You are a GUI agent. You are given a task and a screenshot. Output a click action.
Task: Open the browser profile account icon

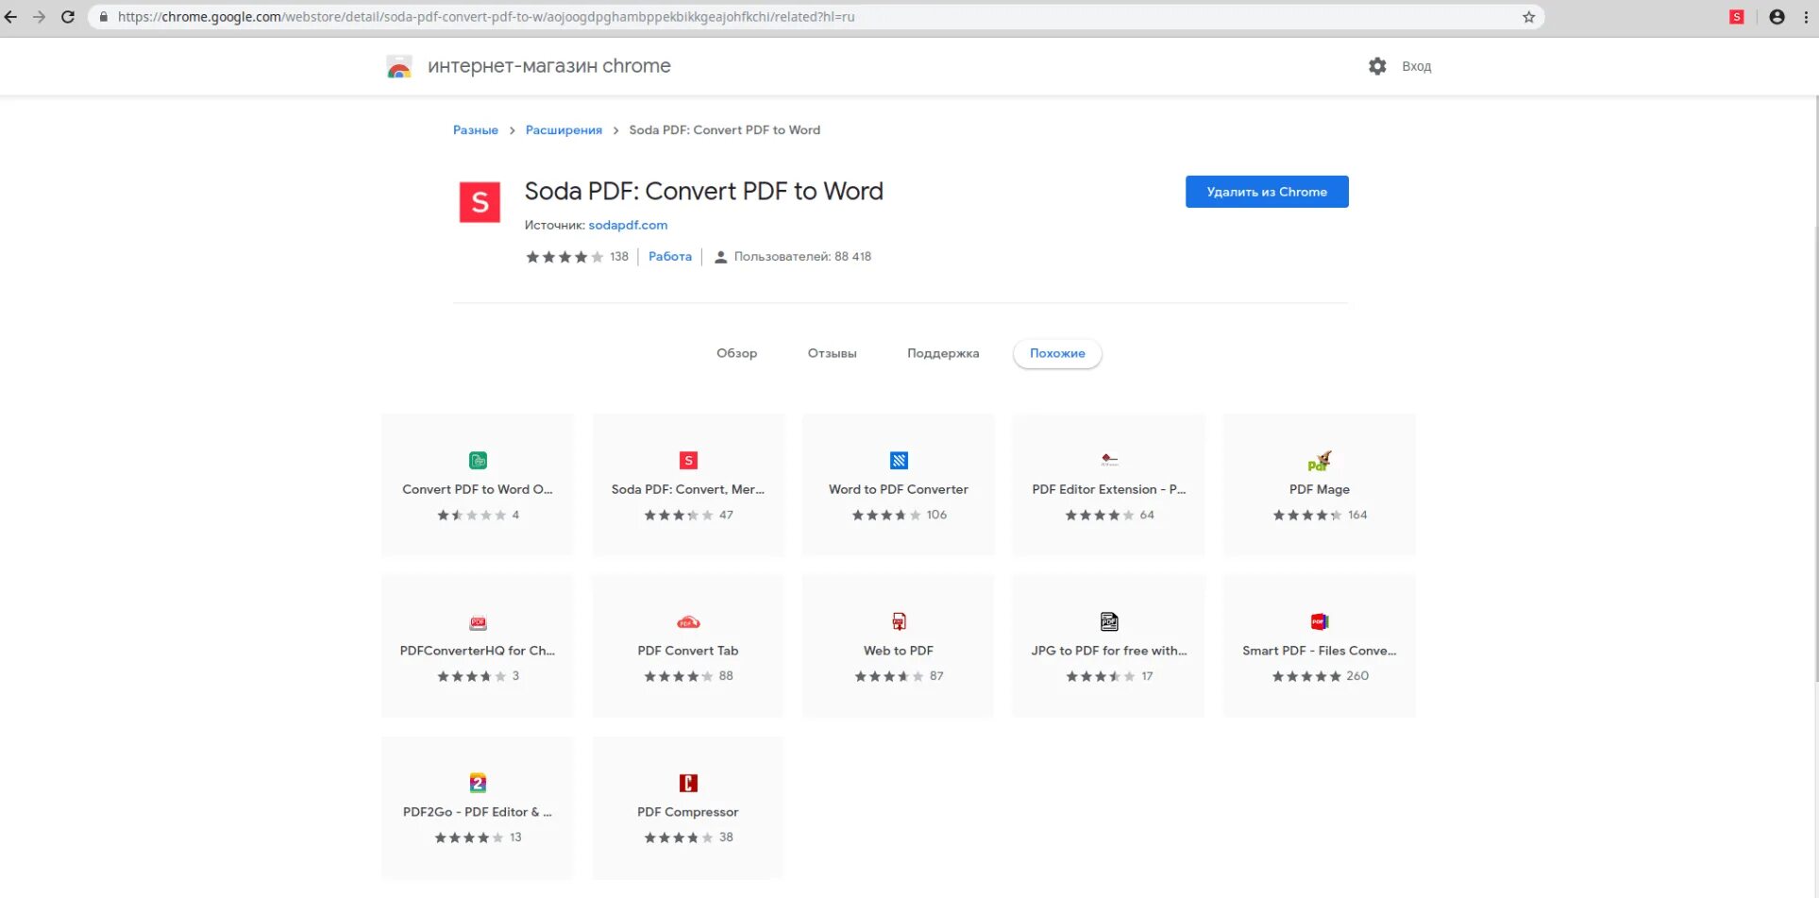(x=1777, y=17)
